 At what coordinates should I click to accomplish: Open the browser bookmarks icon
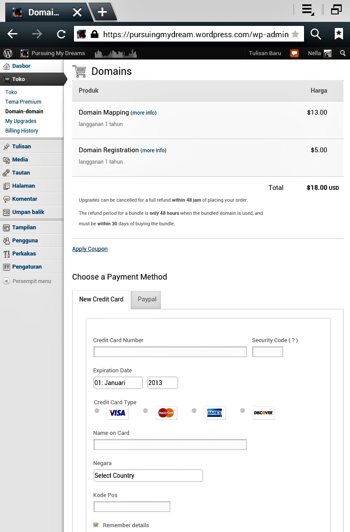(x=339, y=34)
